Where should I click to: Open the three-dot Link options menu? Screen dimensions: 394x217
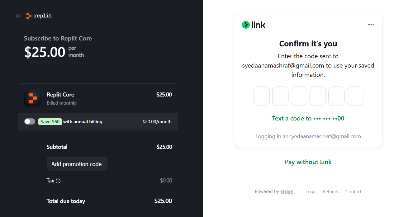coord(371,25)
